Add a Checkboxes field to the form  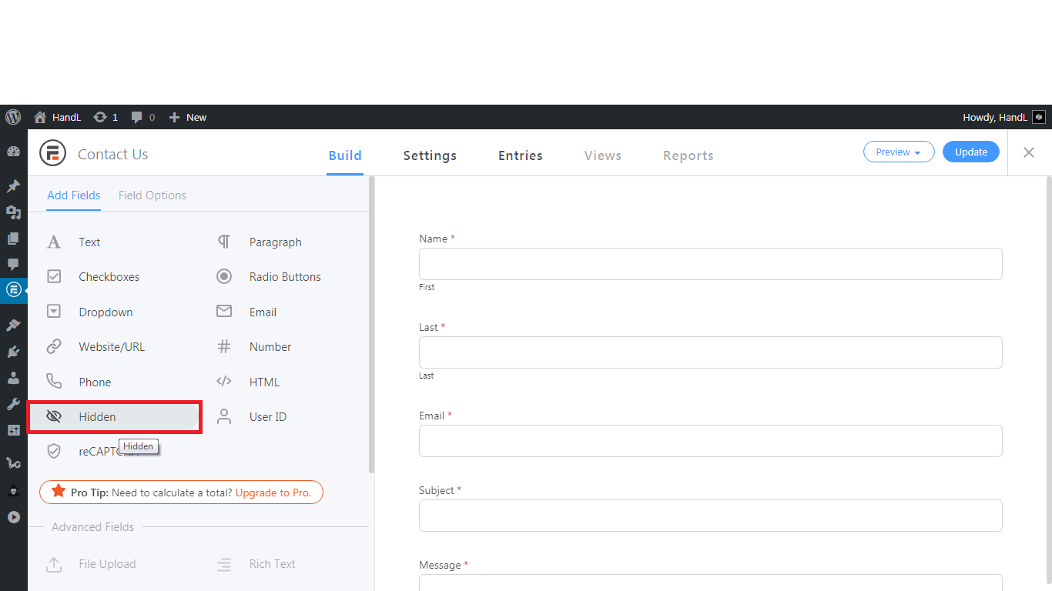[x=109, y=277]
